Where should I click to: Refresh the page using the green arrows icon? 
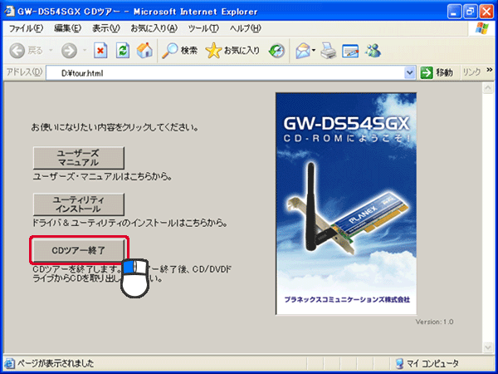click(123, 50)
